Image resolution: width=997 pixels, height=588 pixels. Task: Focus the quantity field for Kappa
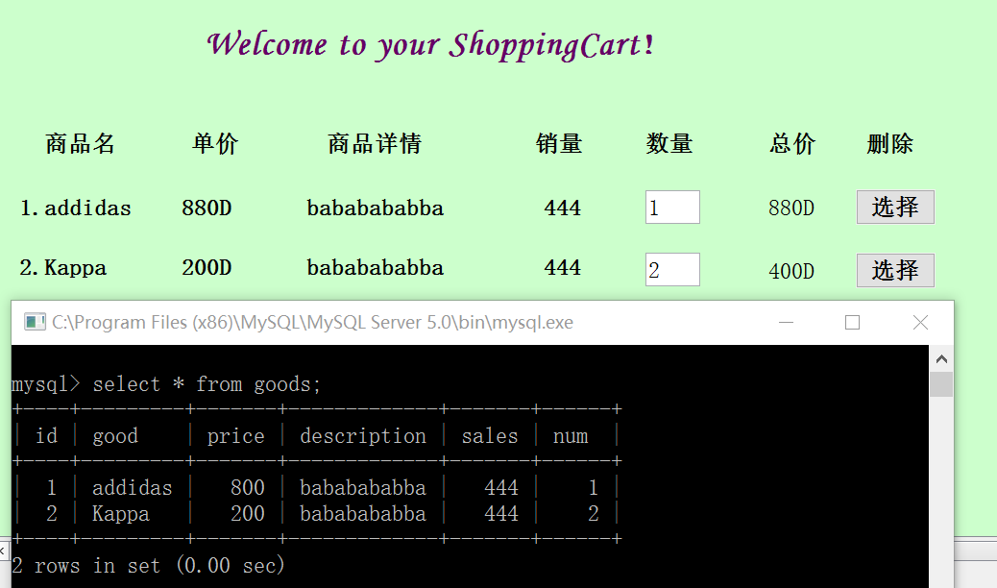pos(672,269)
